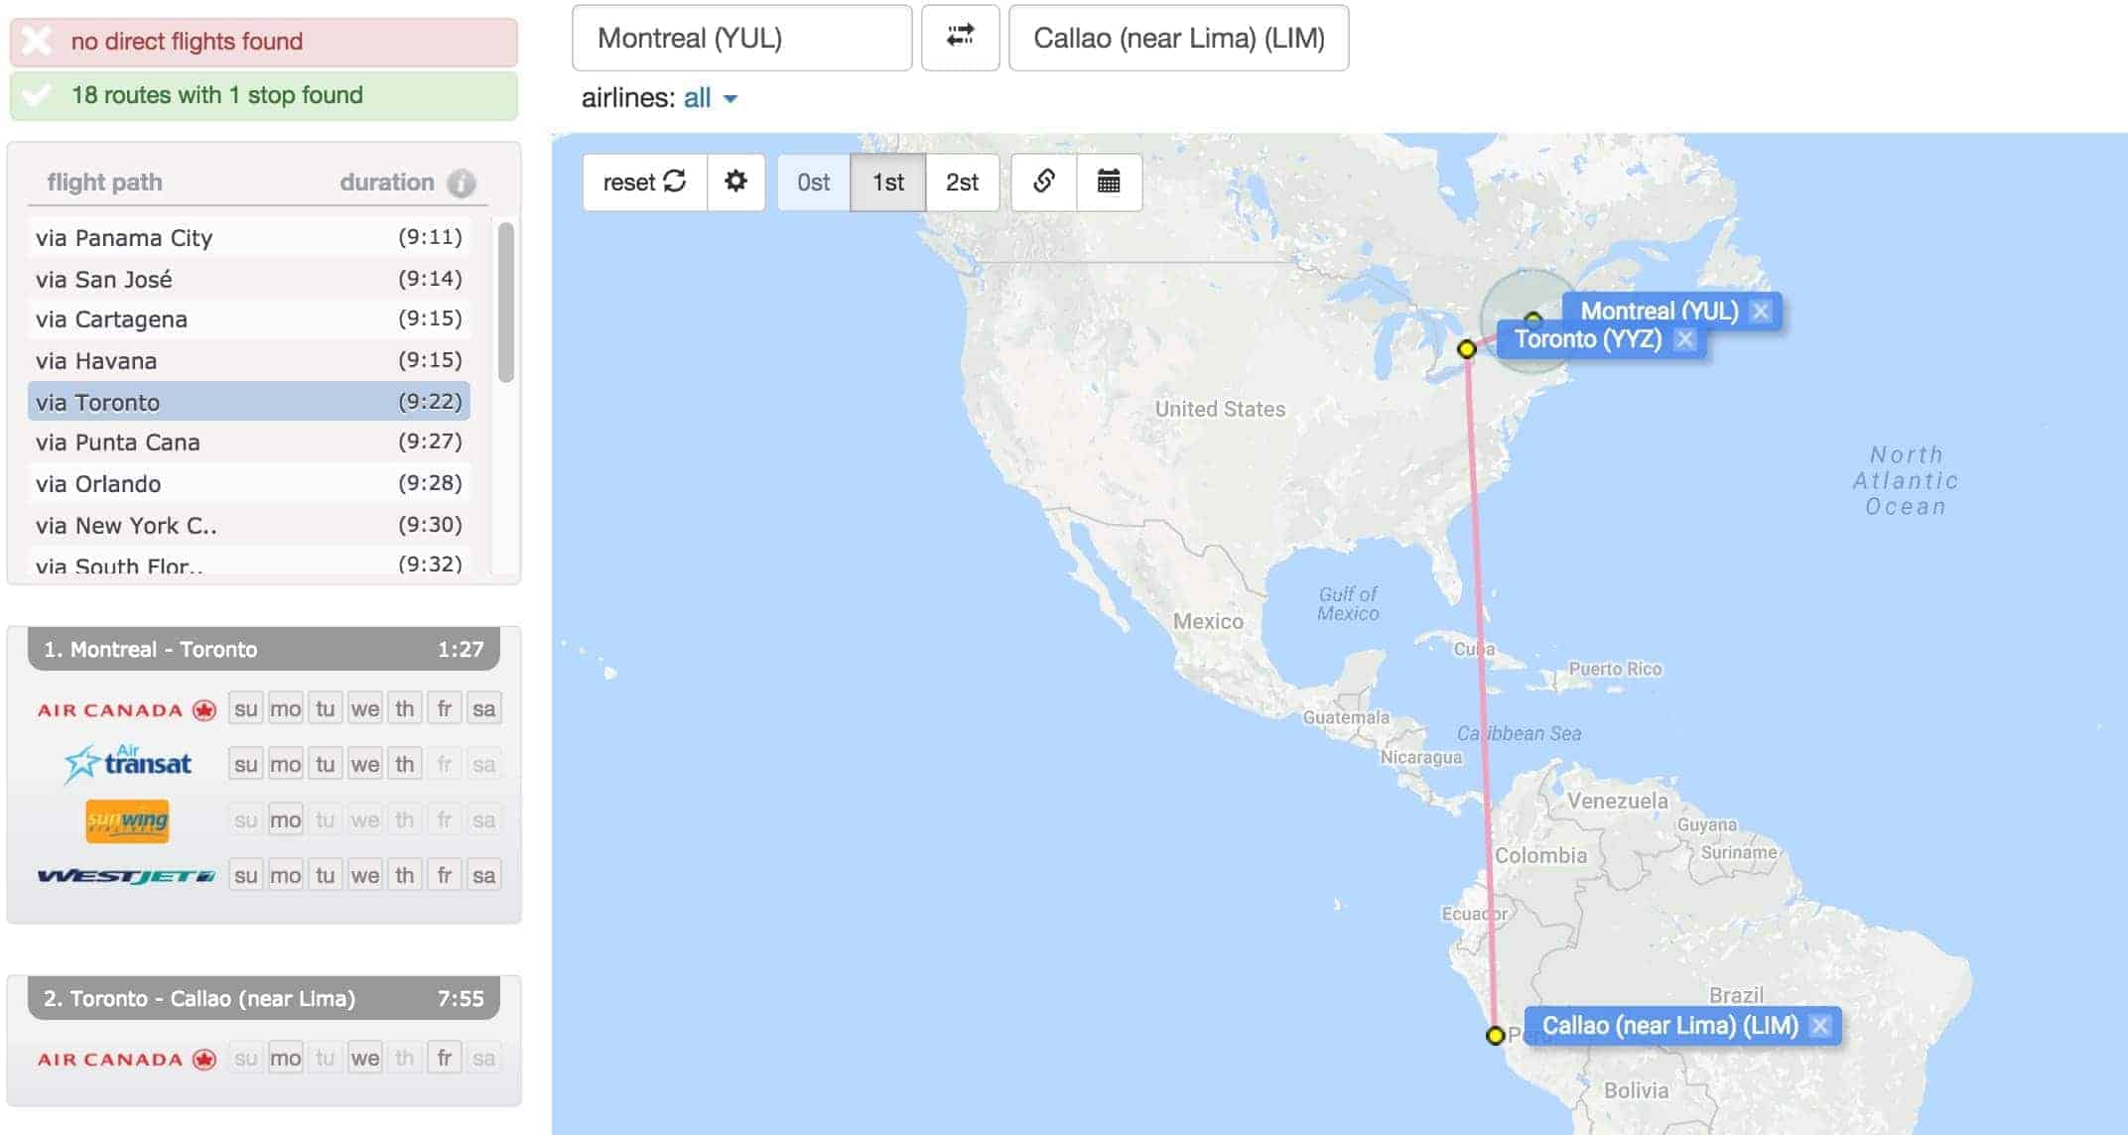Select the 0st direct flights tab
This screenshot has height=1135, width=2128.
coord(813,182)
